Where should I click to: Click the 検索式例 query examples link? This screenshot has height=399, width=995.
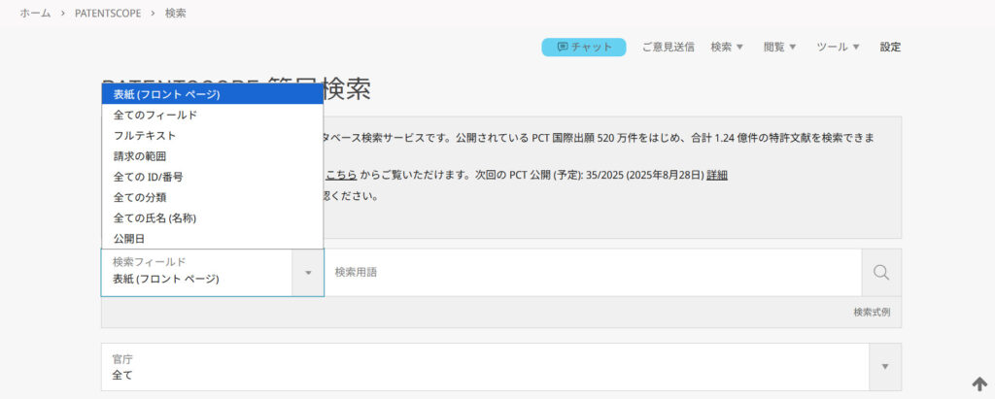click(871, 312)
